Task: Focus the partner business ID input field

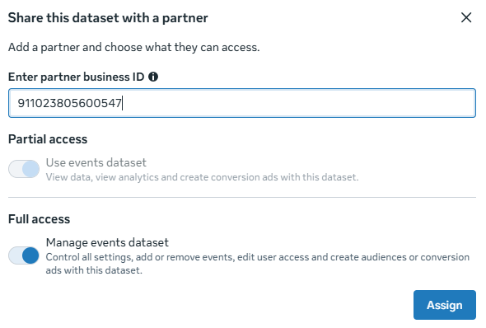Action: 242,103
